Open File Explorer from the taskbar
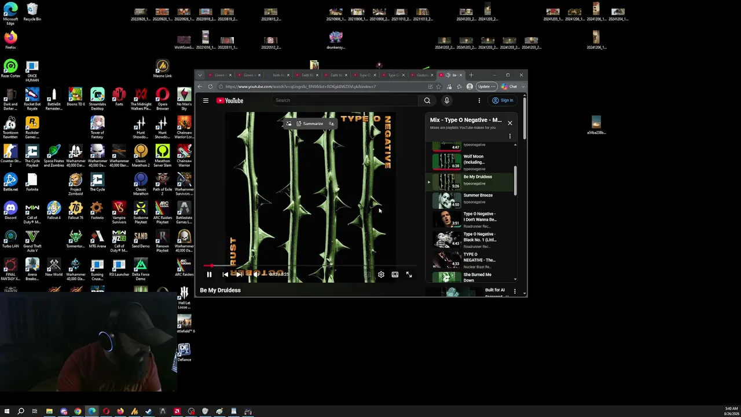 click(49, 412)
